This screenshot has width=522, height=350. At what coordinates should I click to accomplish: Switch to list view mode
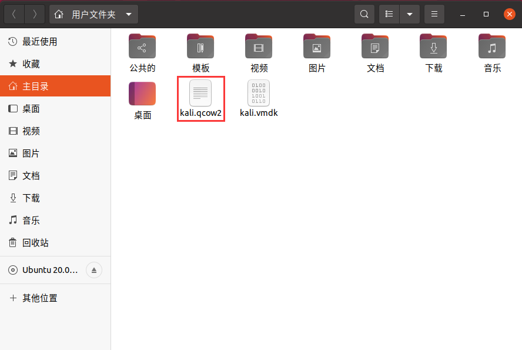[389, 14]
